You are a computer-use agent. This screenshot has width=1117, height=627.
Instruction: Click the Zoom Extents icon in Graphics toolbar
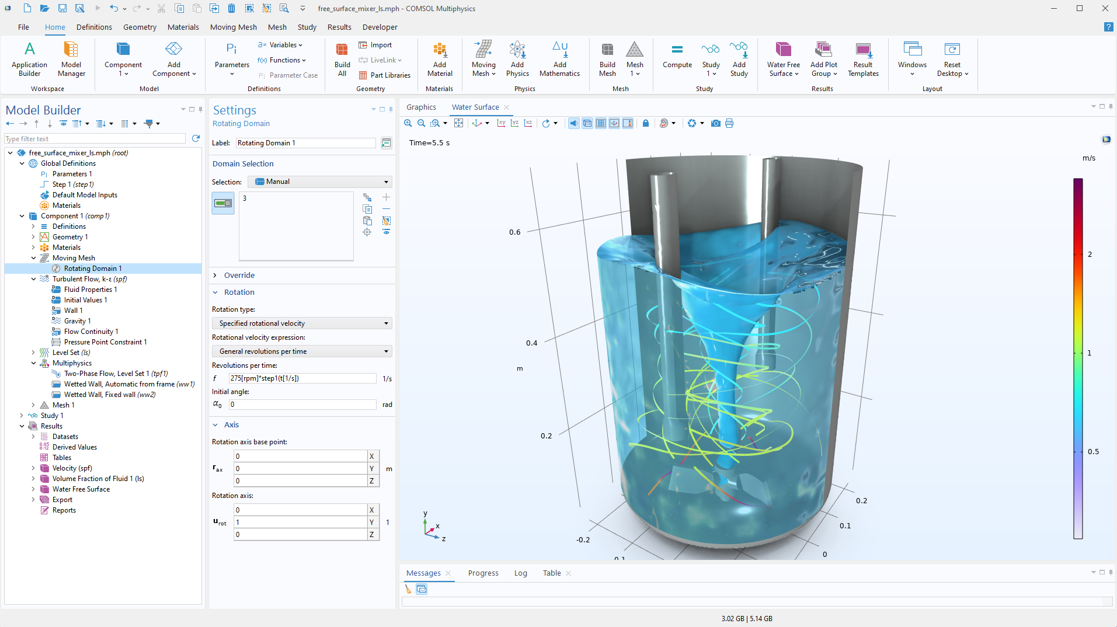459,123
